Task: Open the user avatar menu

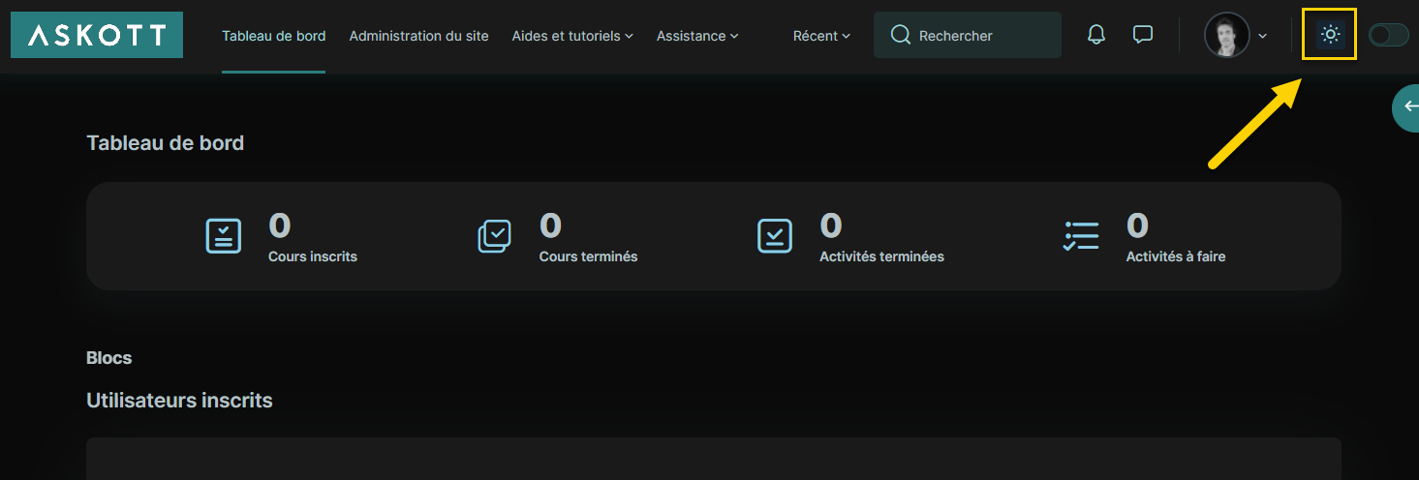Action: click(1235, 35)
